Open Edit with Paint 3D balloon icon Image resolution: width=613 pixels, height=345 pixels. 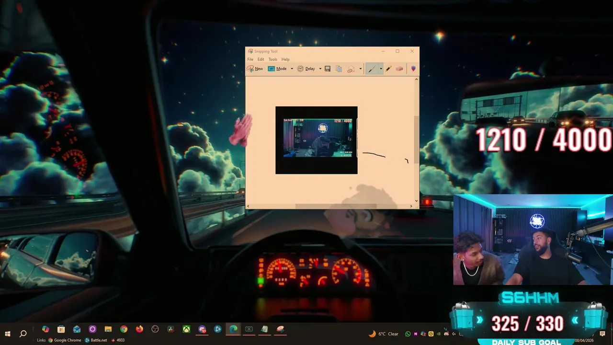413,69
